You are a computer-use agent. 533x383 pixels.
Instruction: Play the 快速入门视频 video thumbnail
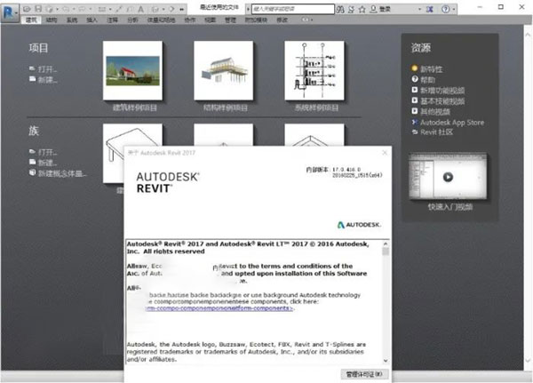click(448, 177)
